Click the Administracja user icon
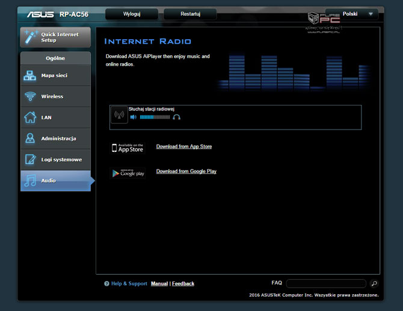 tap(30, 139)
